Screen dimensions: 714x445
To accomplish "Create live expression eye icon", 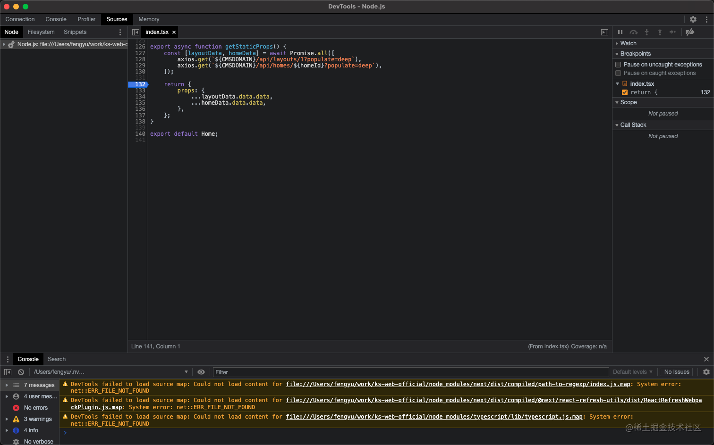I will tap(201, 372).
